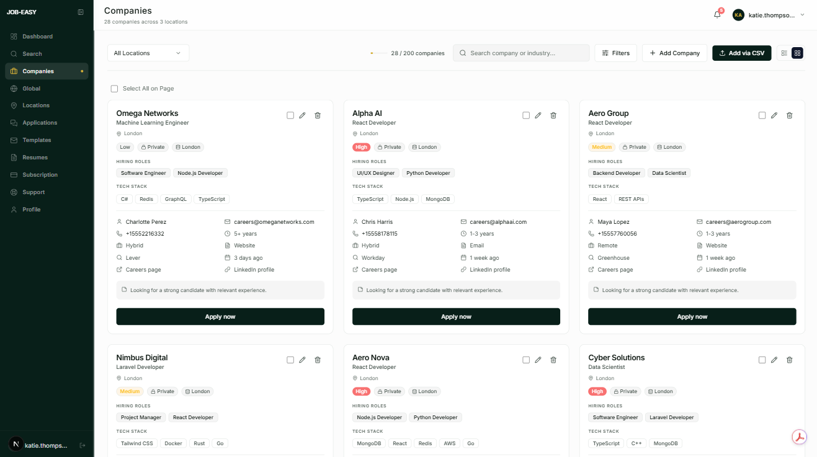The height and width of the screenshot is (457, 817).
Task: Go to Dashboard in sidebar
Action: point(47,37)
